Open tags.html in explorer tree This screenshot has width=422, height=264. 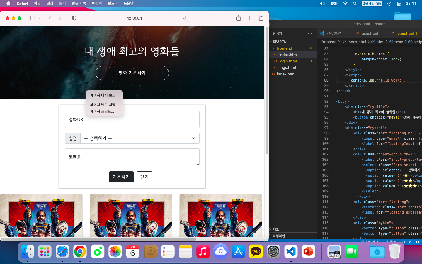[287, 67]
